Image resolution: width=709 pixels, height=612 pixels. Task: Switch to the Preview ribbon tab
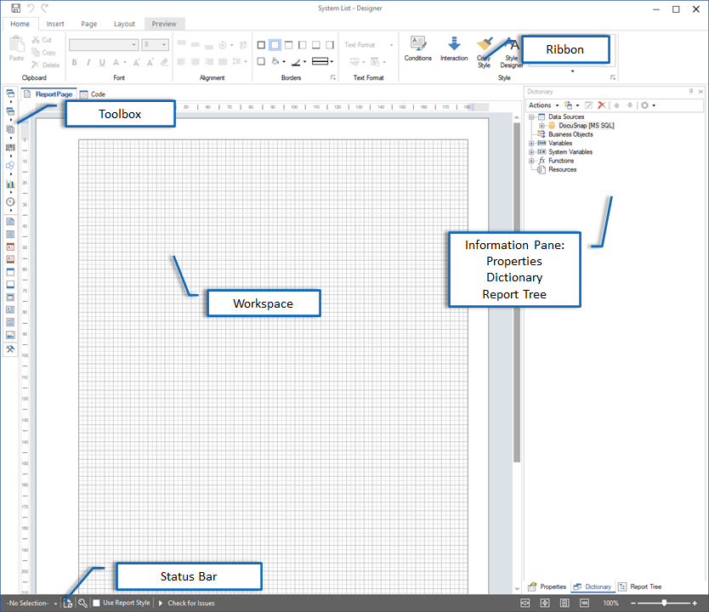163,24
